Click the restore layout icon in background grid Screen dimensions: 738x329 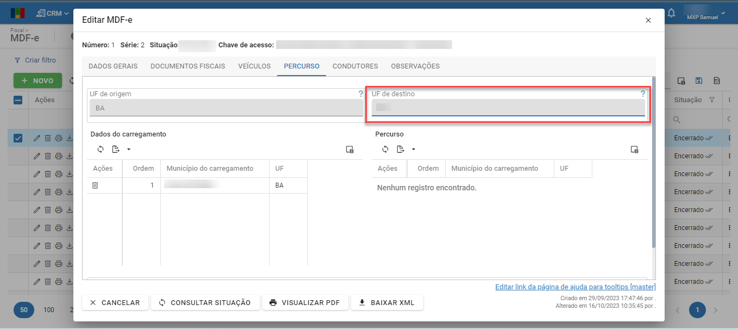click(x=717, y=80)
